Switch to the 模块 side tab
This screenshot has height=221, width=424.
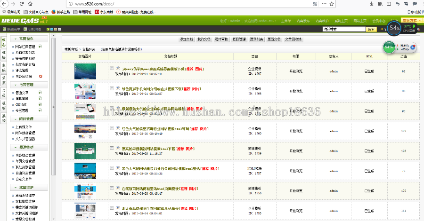point(4,55)
